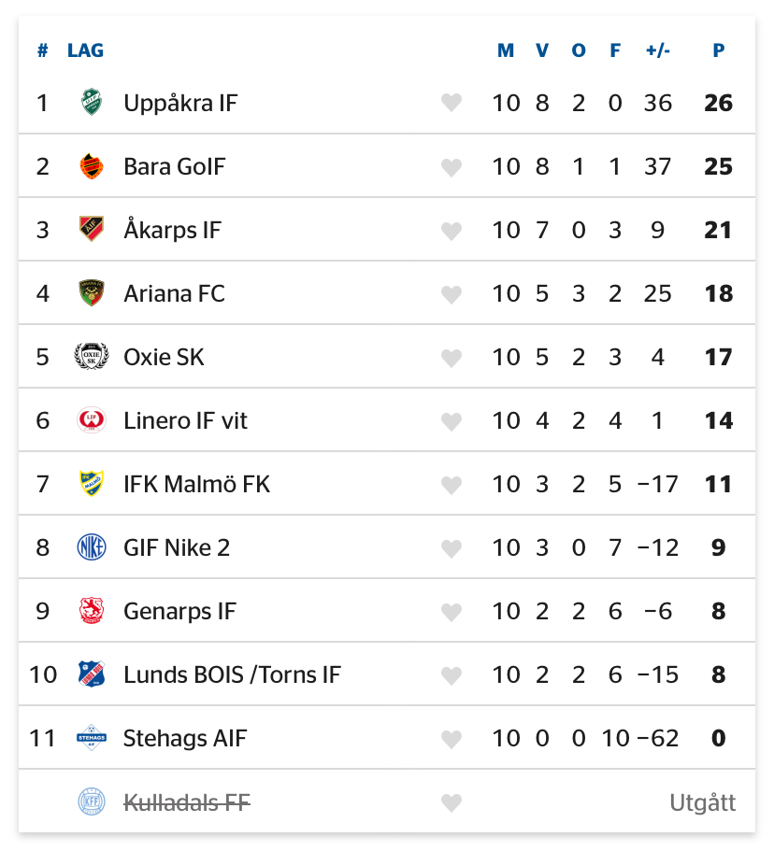Click the Genarps IF club logo

point(91,611)
